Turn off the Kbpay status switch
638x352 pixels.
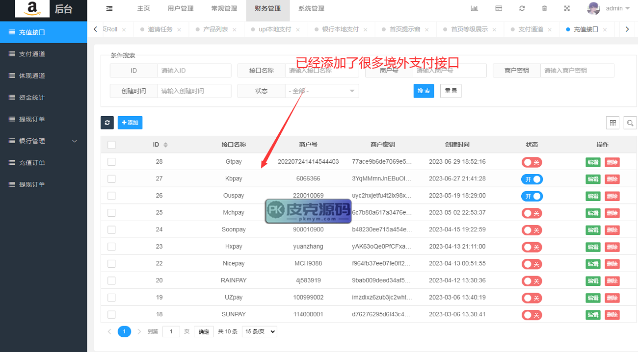(532, 179)
